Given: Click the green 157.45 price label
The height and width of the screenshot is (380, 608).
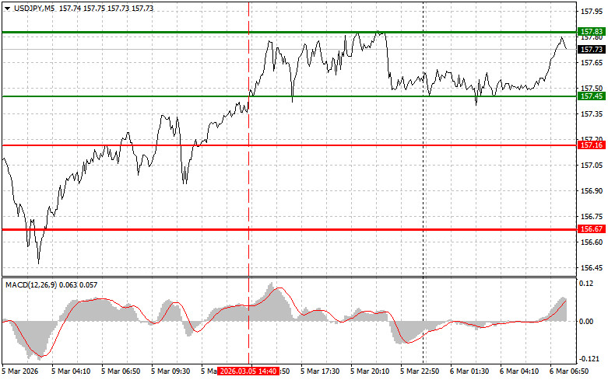Looking at the screenshot, I should [591, 96].
